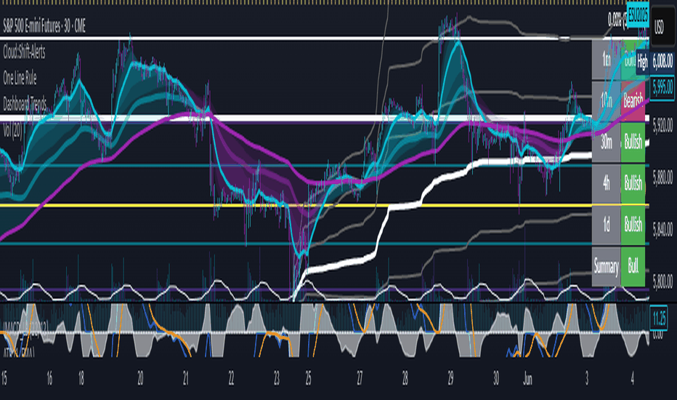The width and height of the screenshot is (677, 400).
Task: Click date 27 on the time axis
Action: point(360,379)
